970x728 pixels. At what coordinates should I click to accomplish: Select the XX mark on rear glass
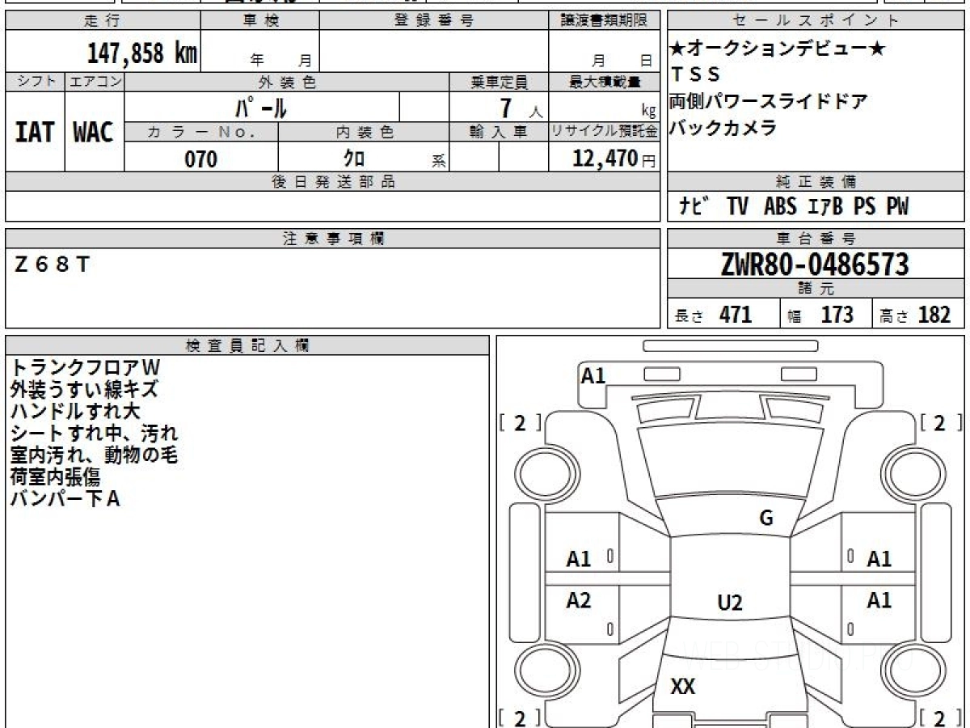click(683, 687)
